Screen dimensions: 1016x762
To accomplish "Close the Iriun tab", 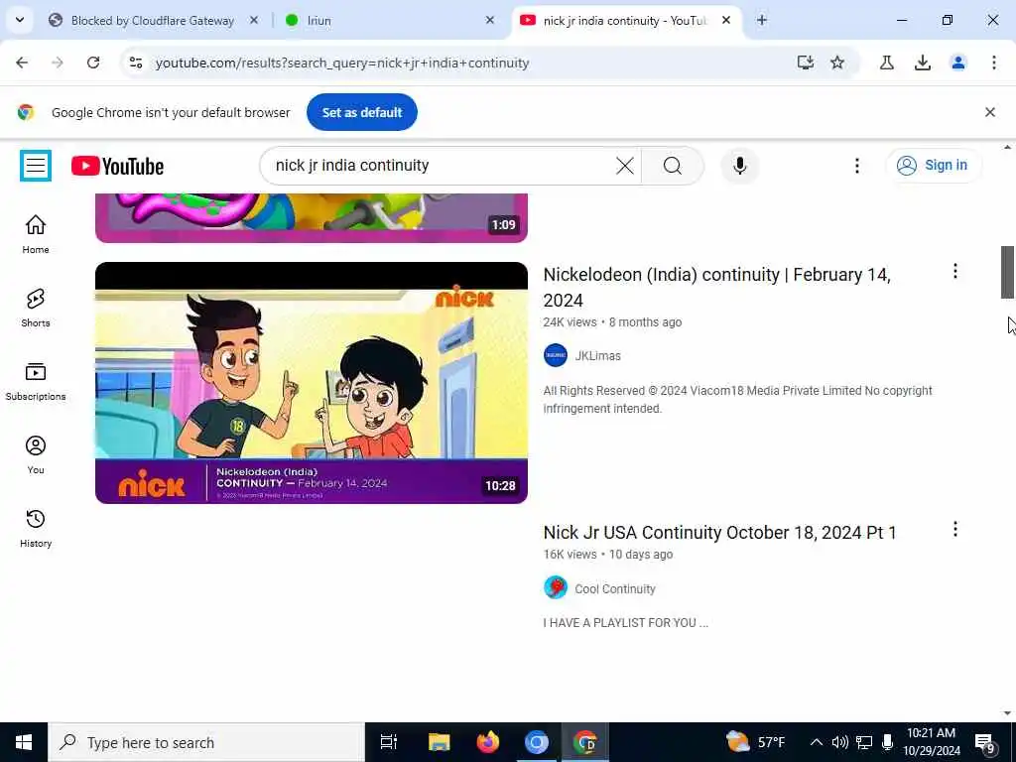I will (490, 21).
